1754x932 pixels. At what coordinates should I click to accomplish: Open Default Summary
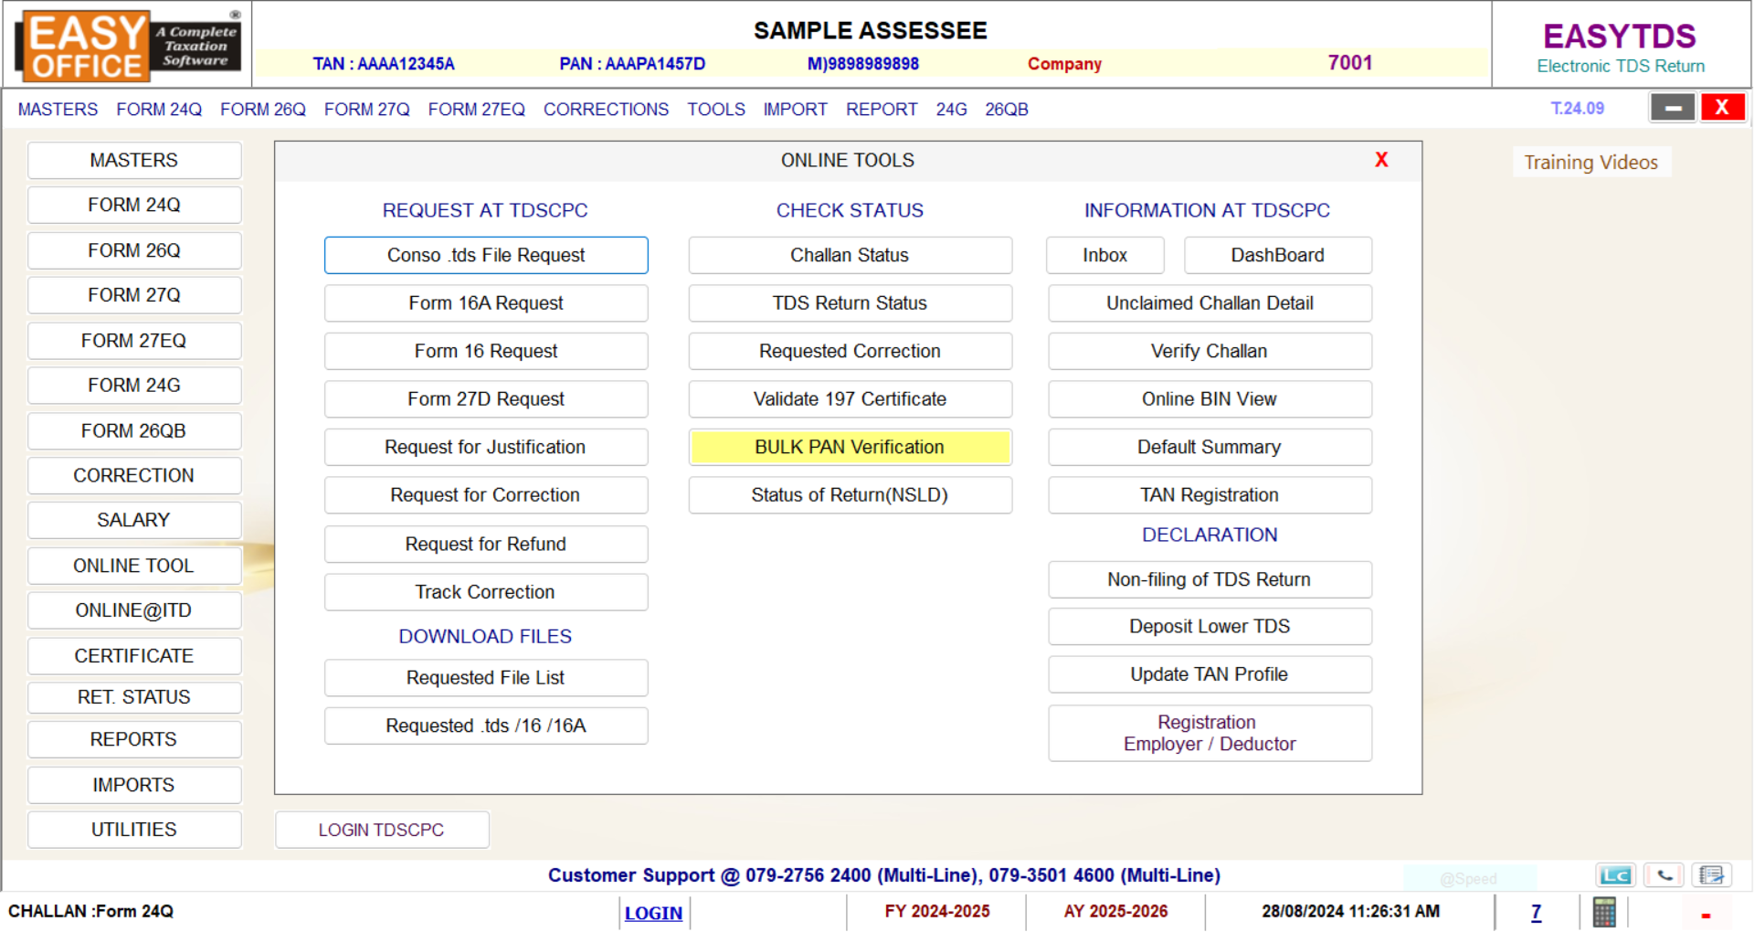click(x=1210, y=448)
